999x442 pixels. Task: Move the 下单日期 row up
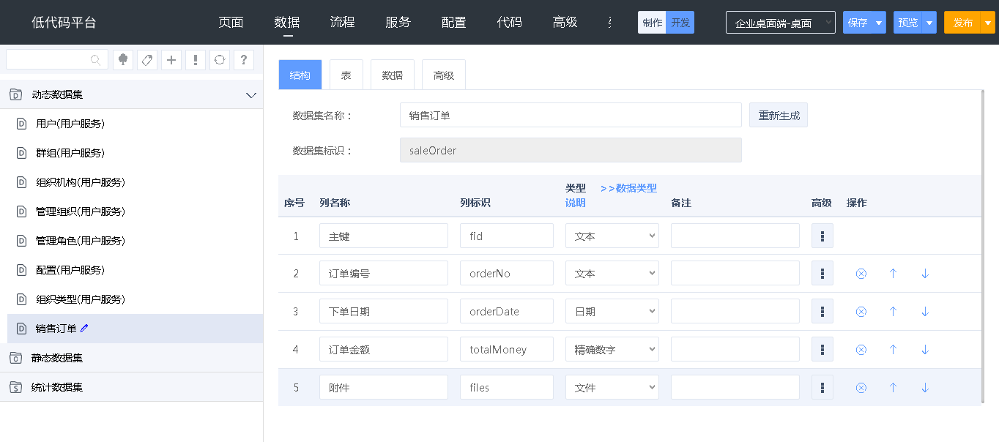pos(893,312)
